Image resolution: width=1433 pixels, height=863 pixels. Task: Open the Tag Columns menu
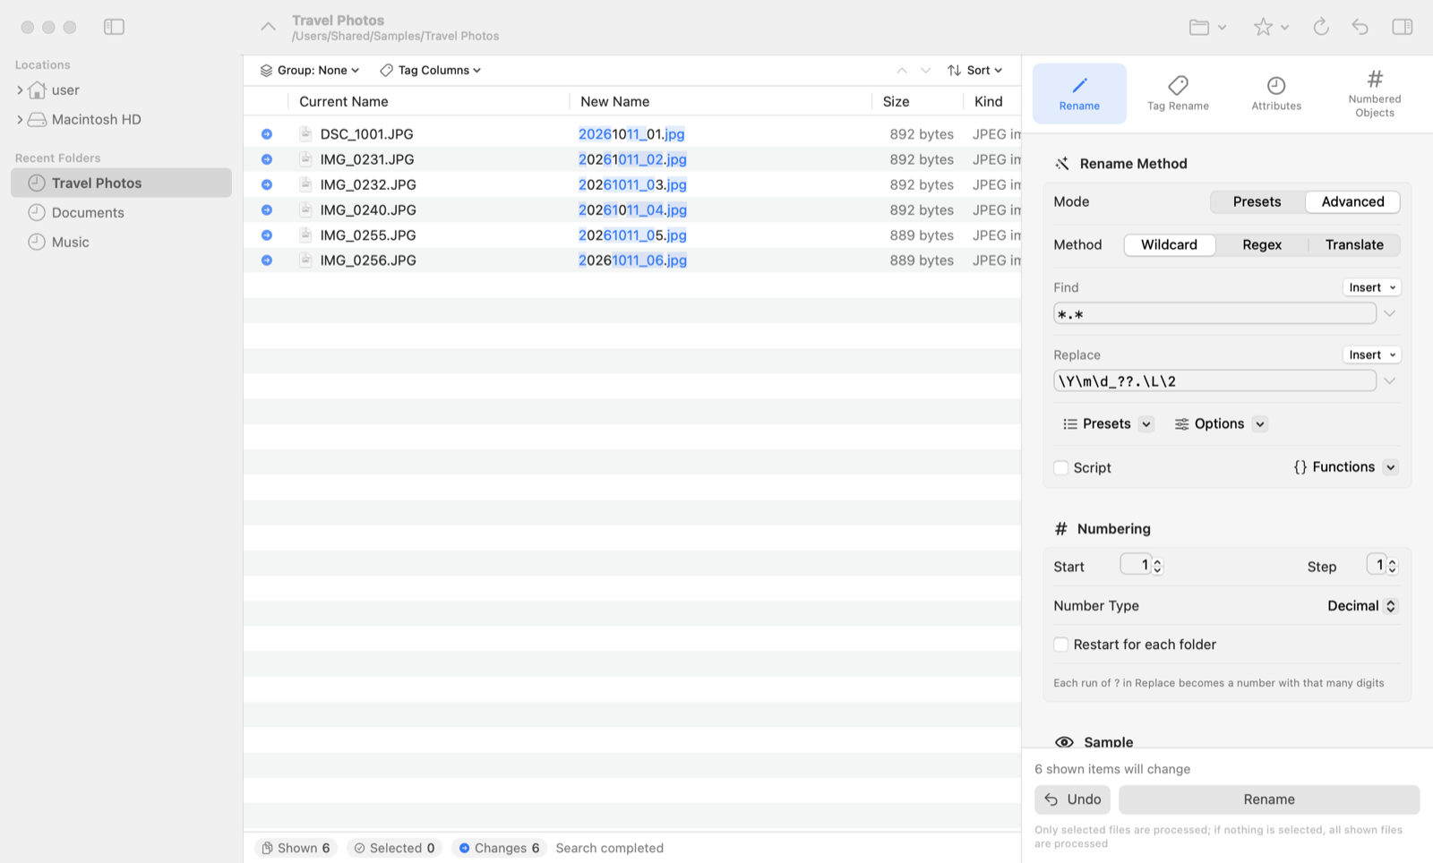tap(430, 70)
